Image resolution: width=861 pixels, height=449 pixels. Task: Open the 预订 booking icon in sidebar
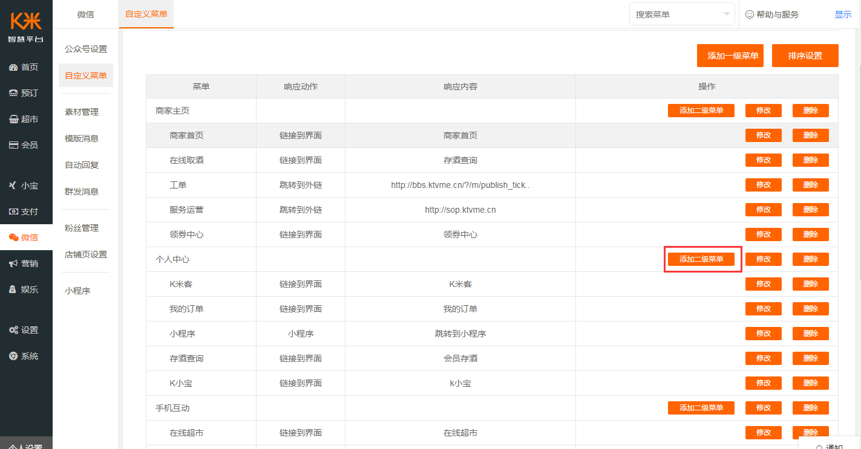coord(13,93)
